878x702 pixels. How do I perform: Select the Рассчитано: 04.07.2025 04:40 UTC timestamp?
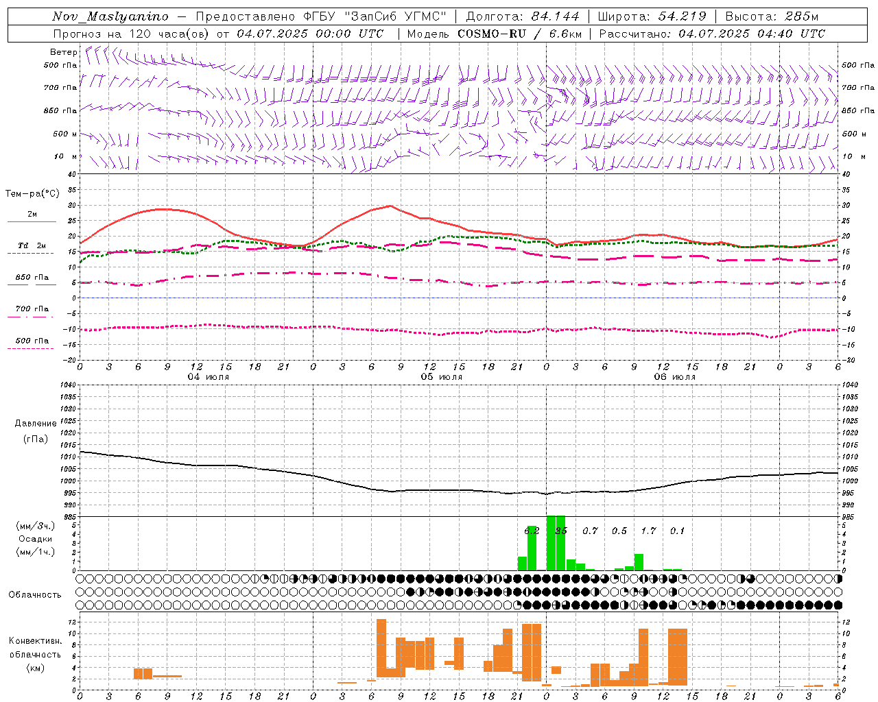[712, 34]
